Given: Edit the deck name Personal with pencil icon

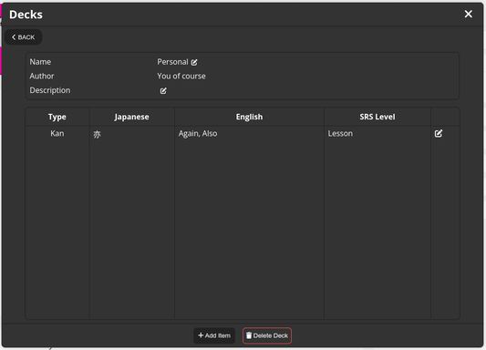Looking at the screenshot, I should click(x=194, y=62).
